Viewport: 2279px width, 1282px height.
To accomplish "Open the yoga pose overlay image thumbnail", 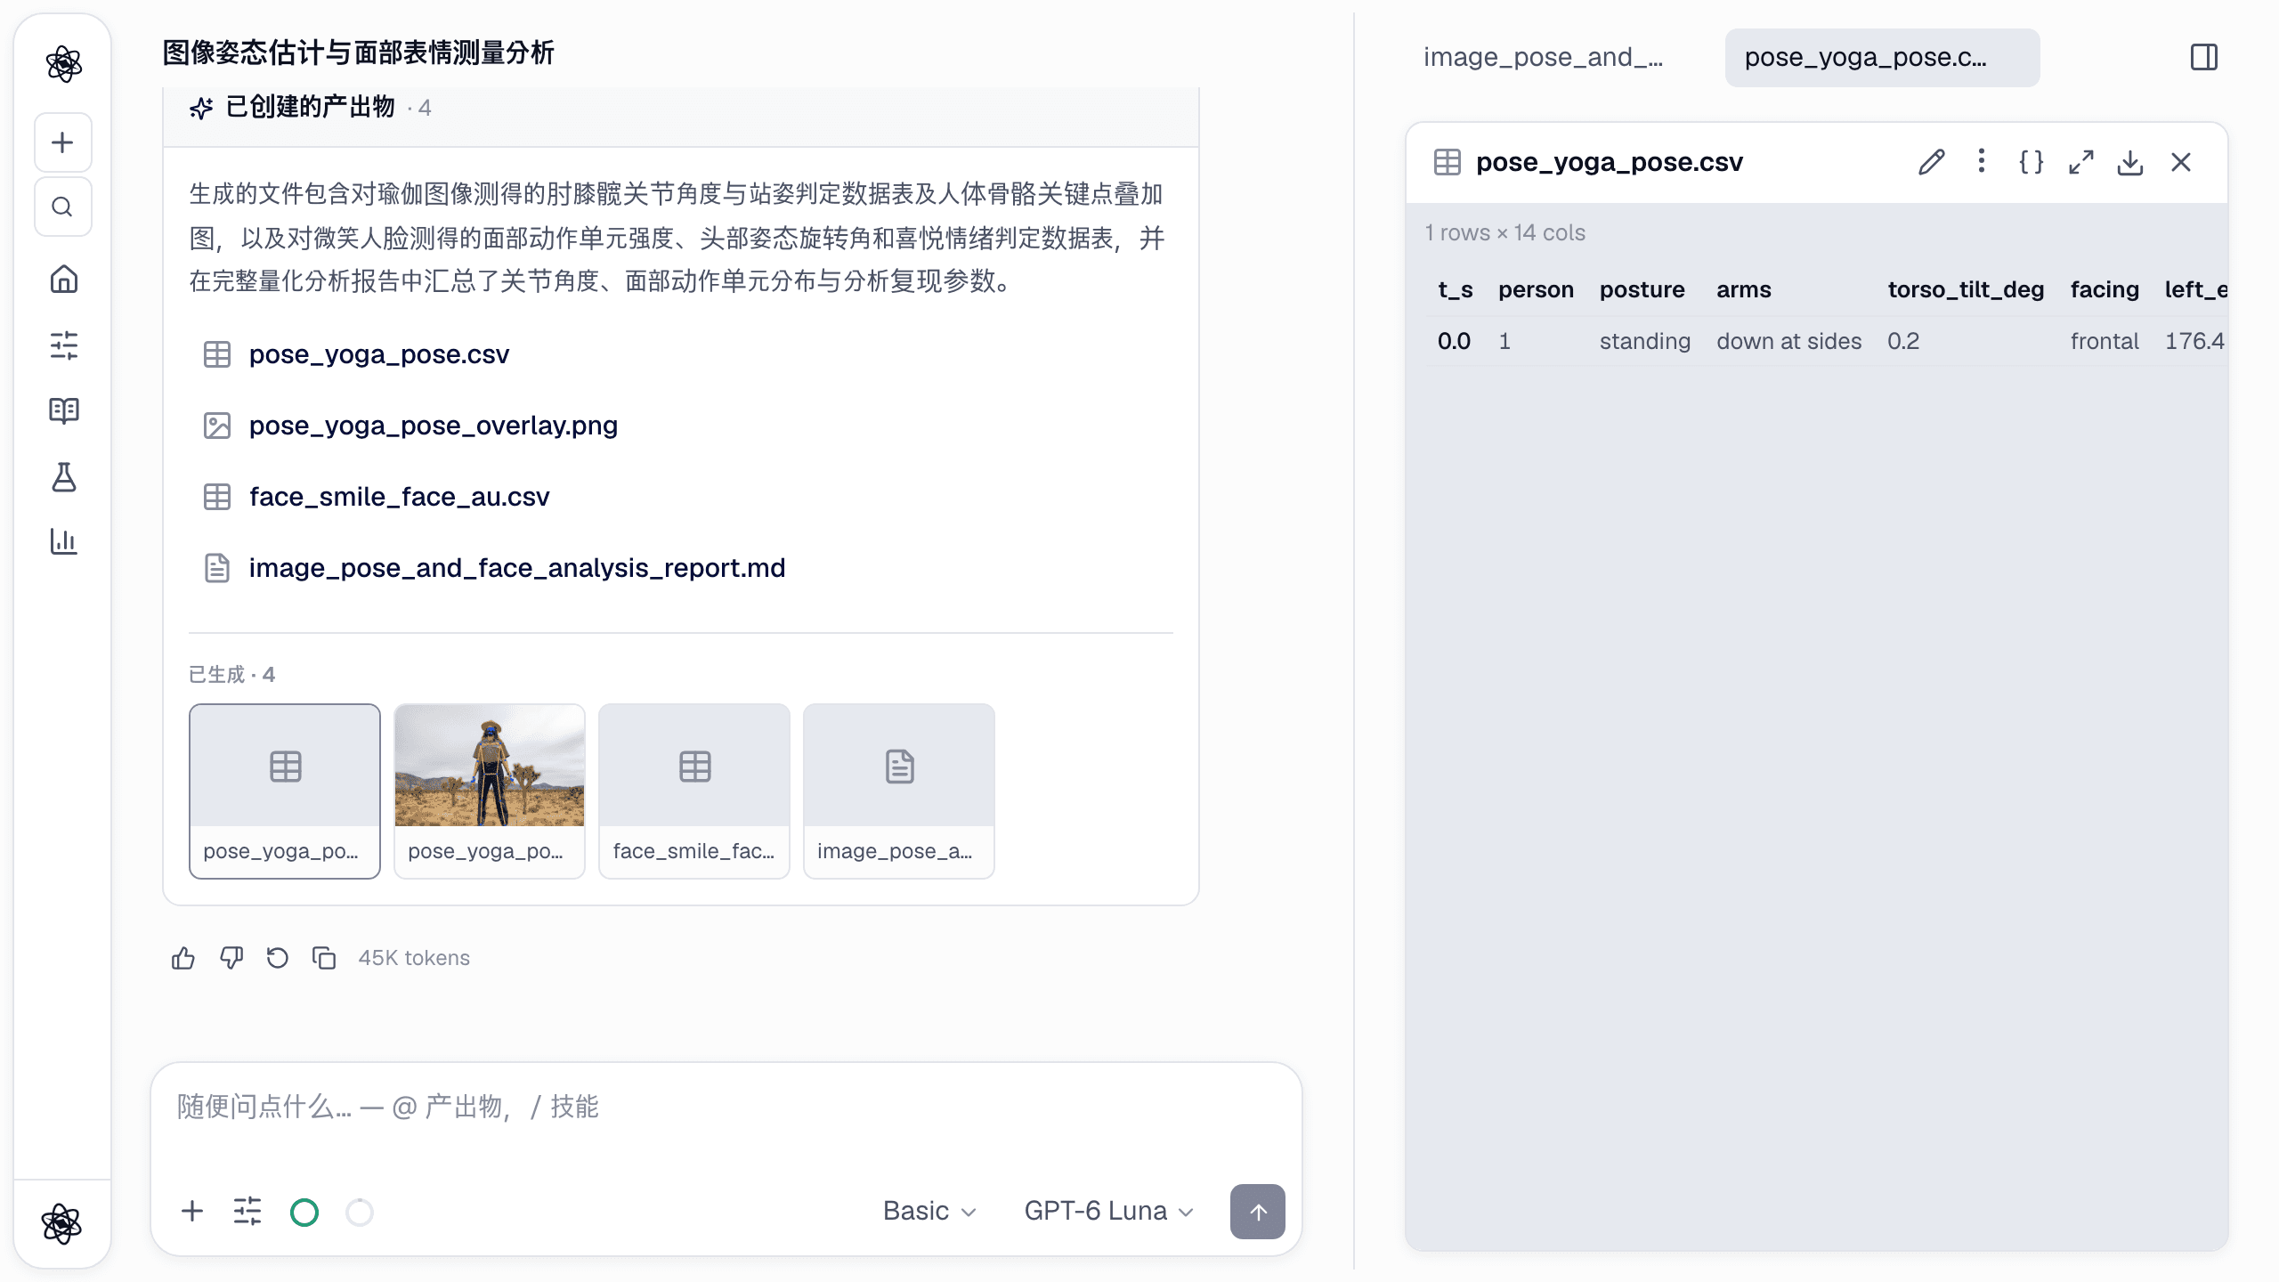I will [490, 791].
